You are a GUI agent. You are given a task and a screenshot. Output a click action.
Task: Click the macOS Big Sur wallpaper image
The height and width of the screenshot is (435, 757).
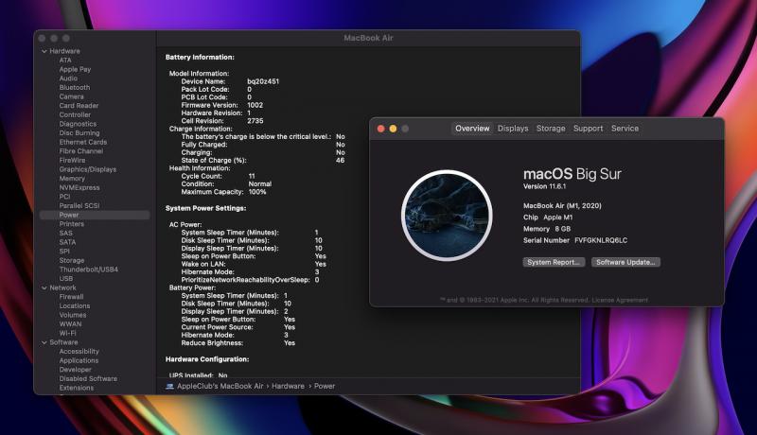pyautogui.click(x=447, y=215)
